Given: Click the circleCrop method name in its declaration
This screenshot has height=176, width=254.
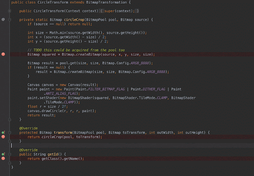Looking at the screenshot, I should [x=74, y=19].
